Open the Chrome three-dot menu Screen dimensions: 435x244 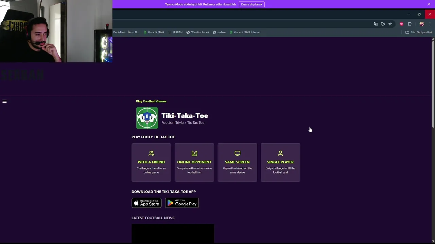(430, 24)
